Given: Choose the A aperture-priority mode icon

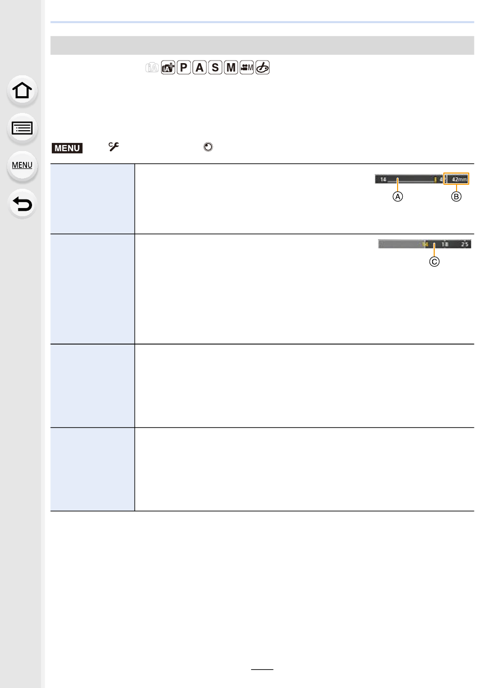Looking at the screenshot, I should click(x=200, y=67).
